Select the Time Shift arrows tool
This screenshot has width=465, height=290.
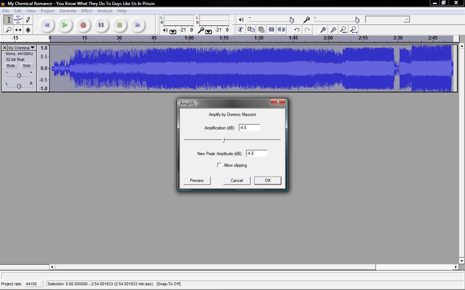coord(18,30)
